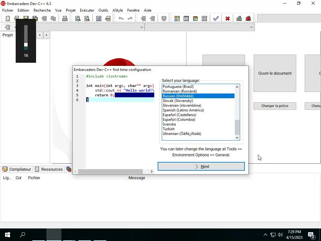
Task: Click the Toggle comment toolbar icon
Action: click(x=164, y=19)
